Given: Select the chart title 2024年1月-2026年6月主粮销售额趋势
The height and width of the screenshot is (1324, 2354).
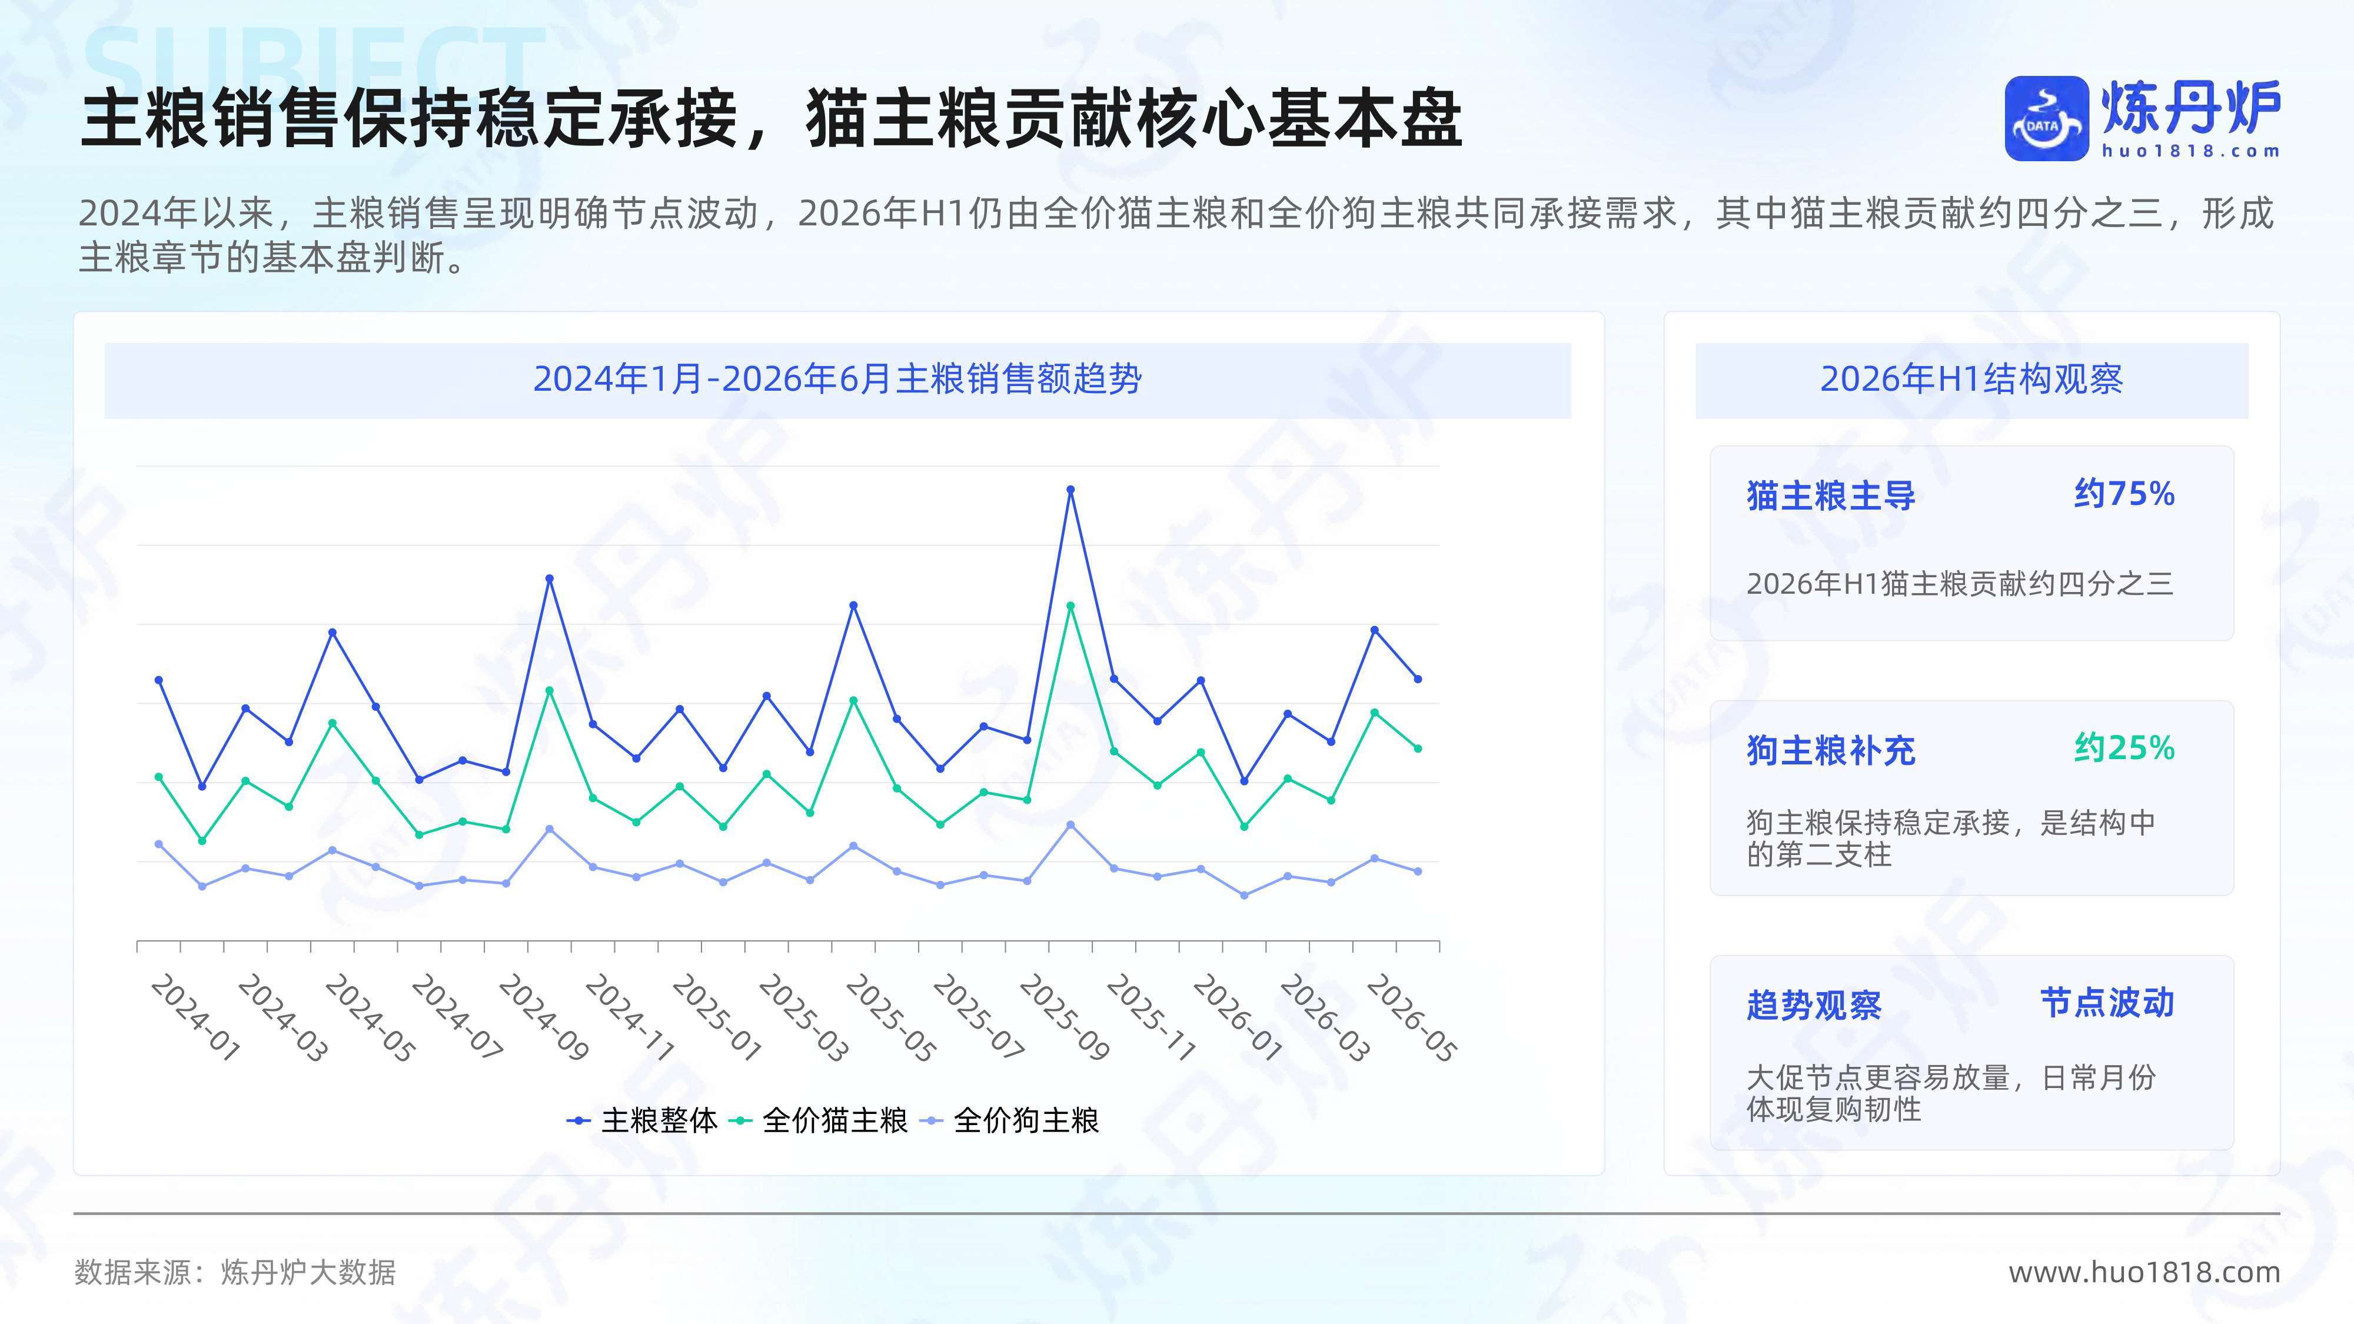Looking at the screenshot, I should tap(837, 379).
